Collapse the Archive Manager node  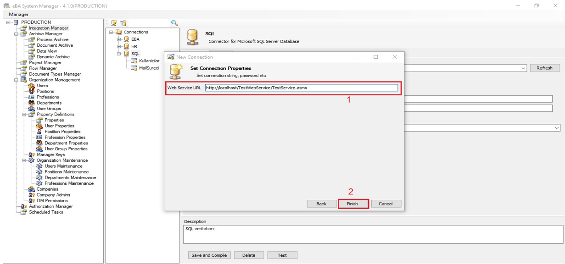tap(16, 34)
